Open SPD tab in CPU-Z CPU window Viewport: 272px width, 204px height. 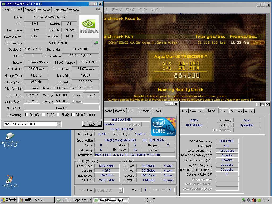coord(131,111)
